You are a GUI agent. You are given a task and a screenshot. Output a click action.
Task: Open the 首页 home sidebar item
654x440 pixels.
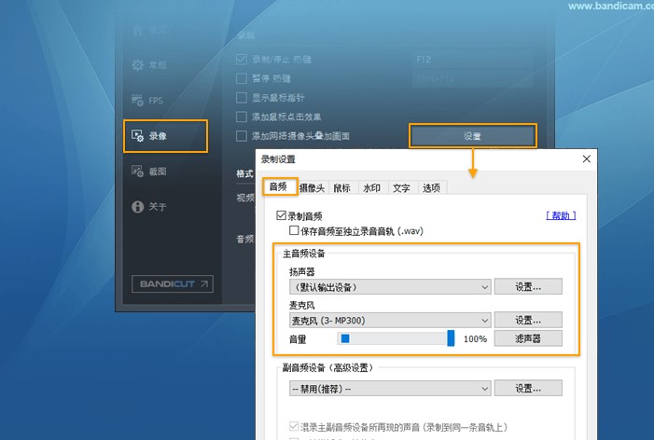pos(149,30)
